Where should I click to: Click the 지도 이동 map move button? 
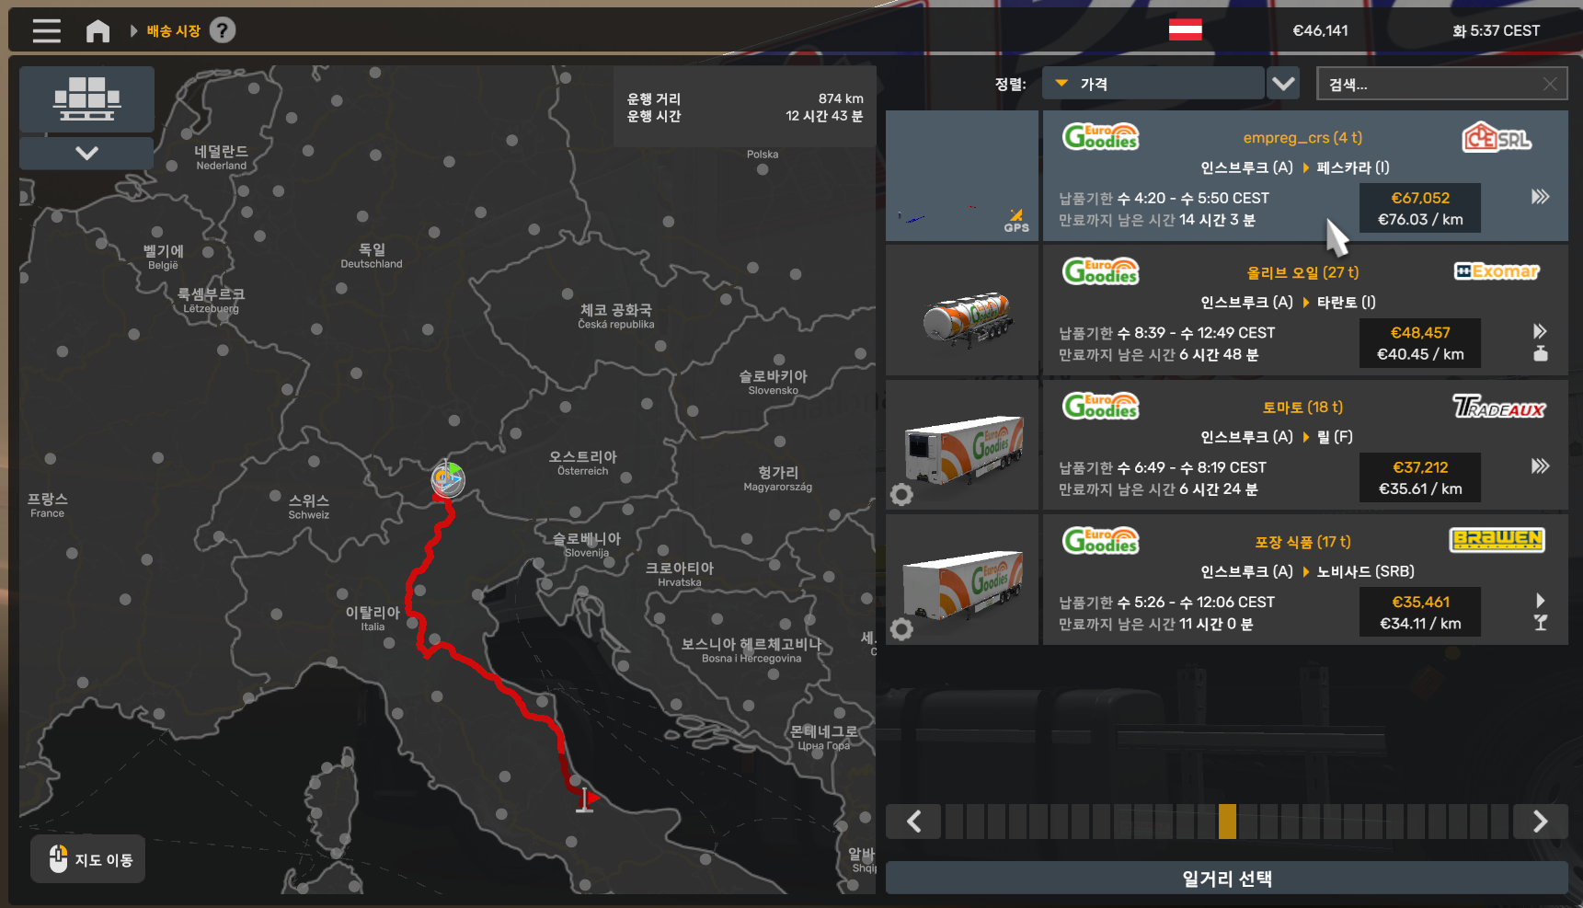(88, 859)
